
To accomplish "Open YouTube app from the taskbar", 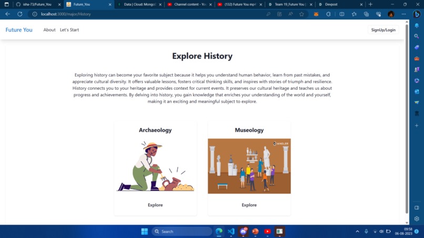I will 267,231.
